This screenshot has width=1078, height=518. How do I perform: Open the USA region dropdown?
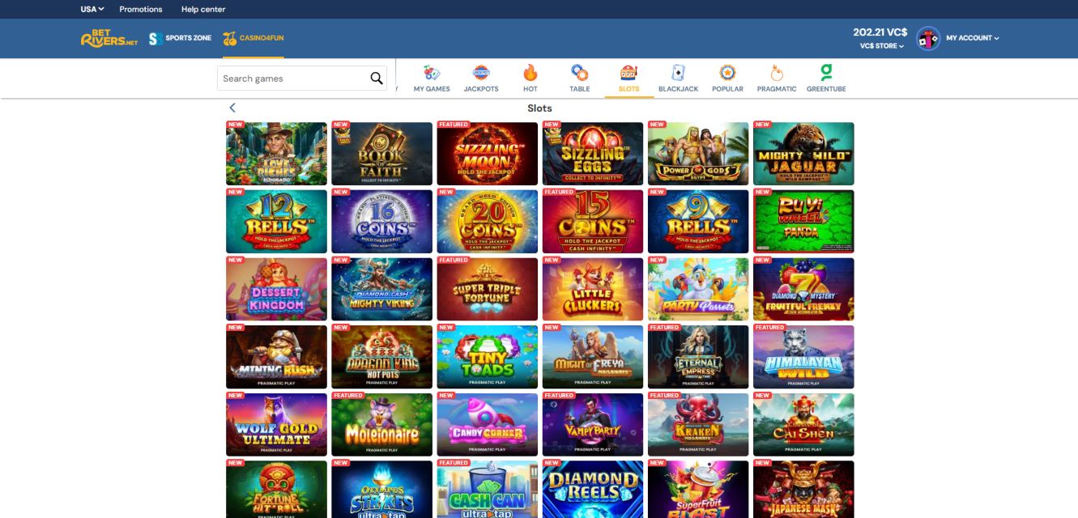[x=92, y=9]
